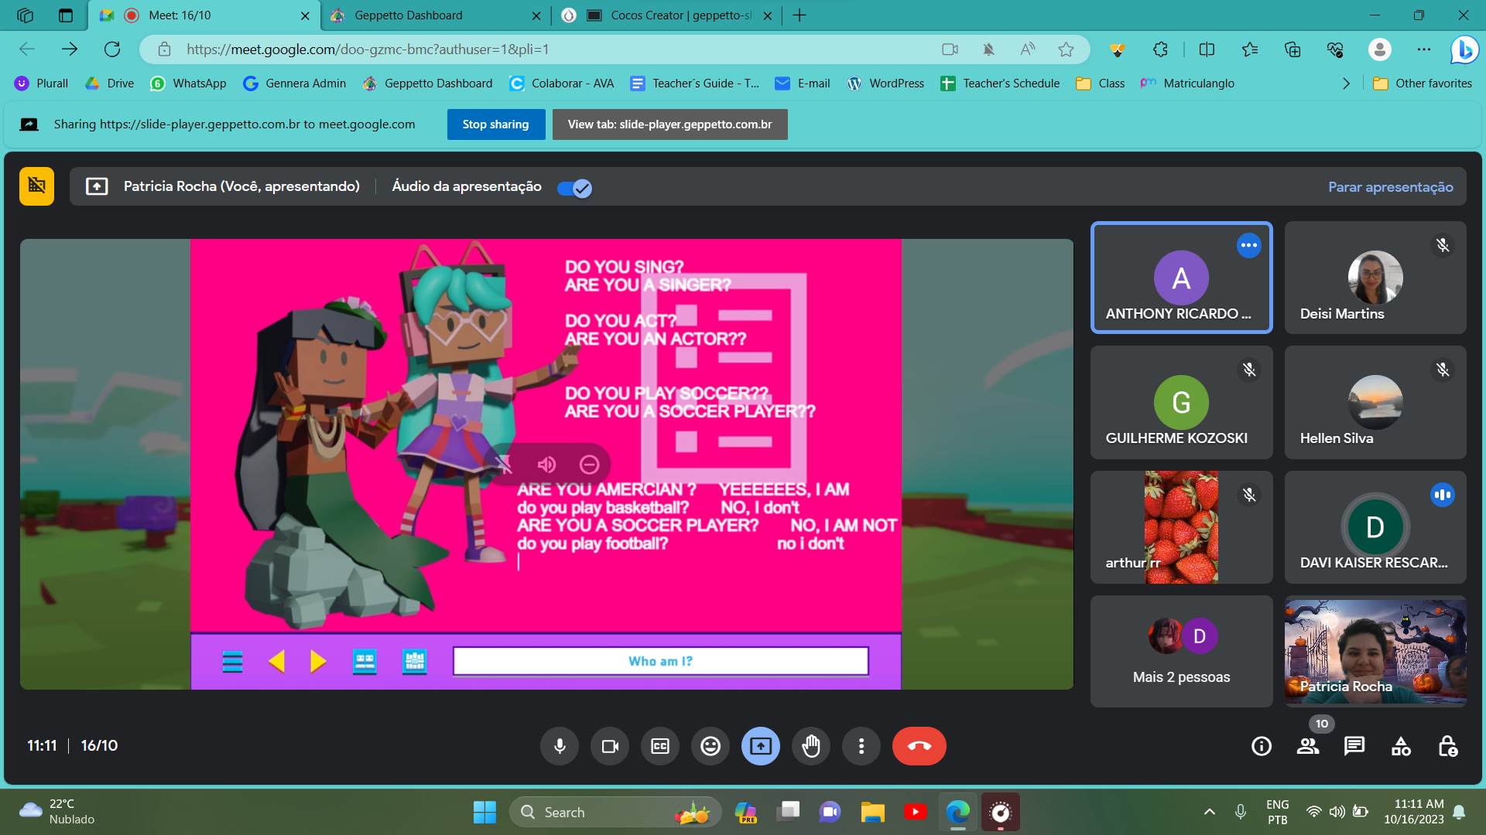Screen dimensions: 1486x835
Task: Toggle closed captions in Meet
Action: [660, 746]
